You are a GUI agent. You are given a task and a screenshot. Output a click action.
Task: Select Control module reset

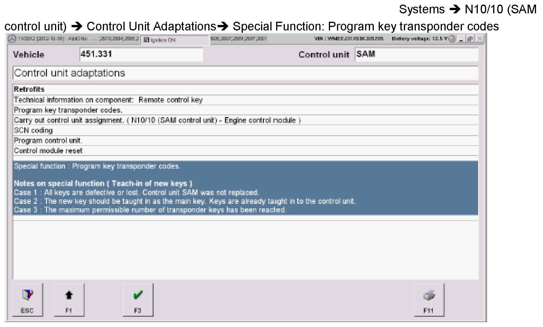[x=48, y=151]
